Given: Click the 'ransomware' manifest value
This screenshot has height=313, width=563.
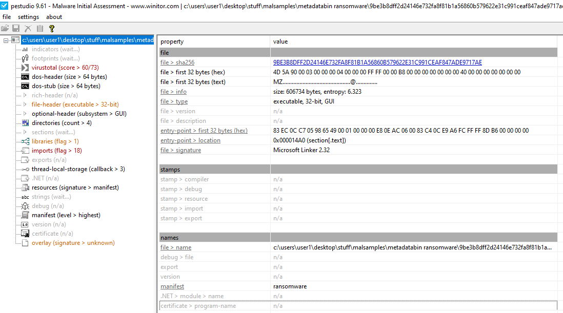Looking at the screenshot, I should [x=290, y=286].
